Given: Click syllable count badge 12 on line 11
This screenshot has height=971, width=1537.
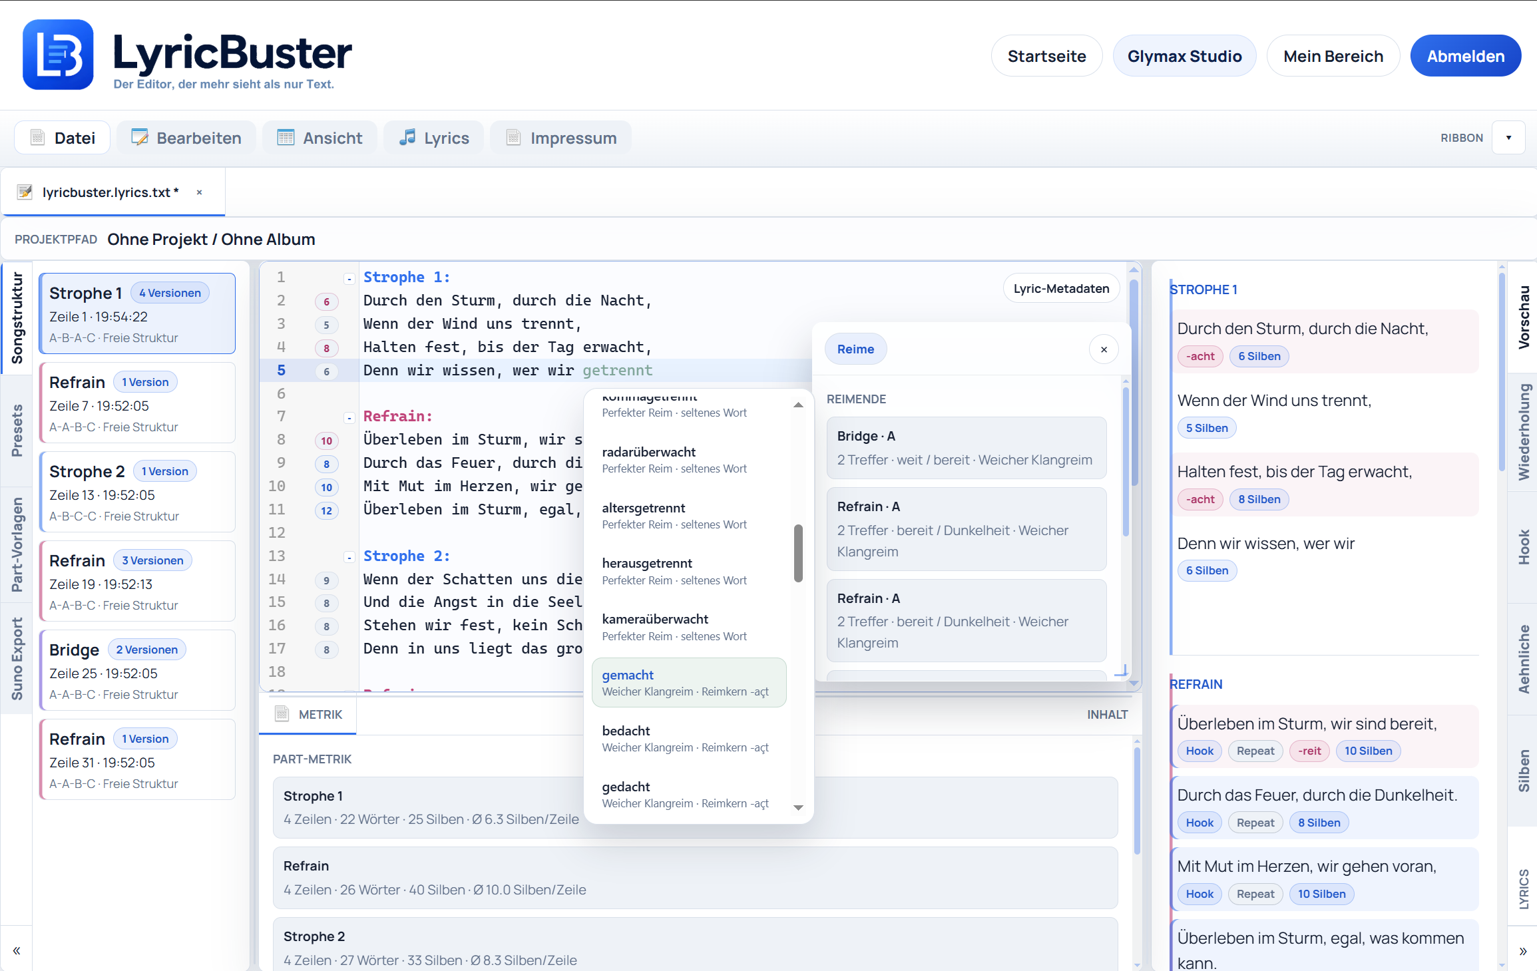Looking at the screenshot, I should tap(326, 510).
